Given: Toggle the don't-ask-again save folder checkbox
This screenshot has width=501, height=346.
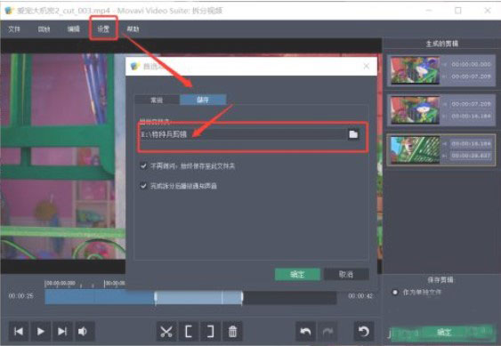Looking at the screenshot, I should [x=143, y=165].
